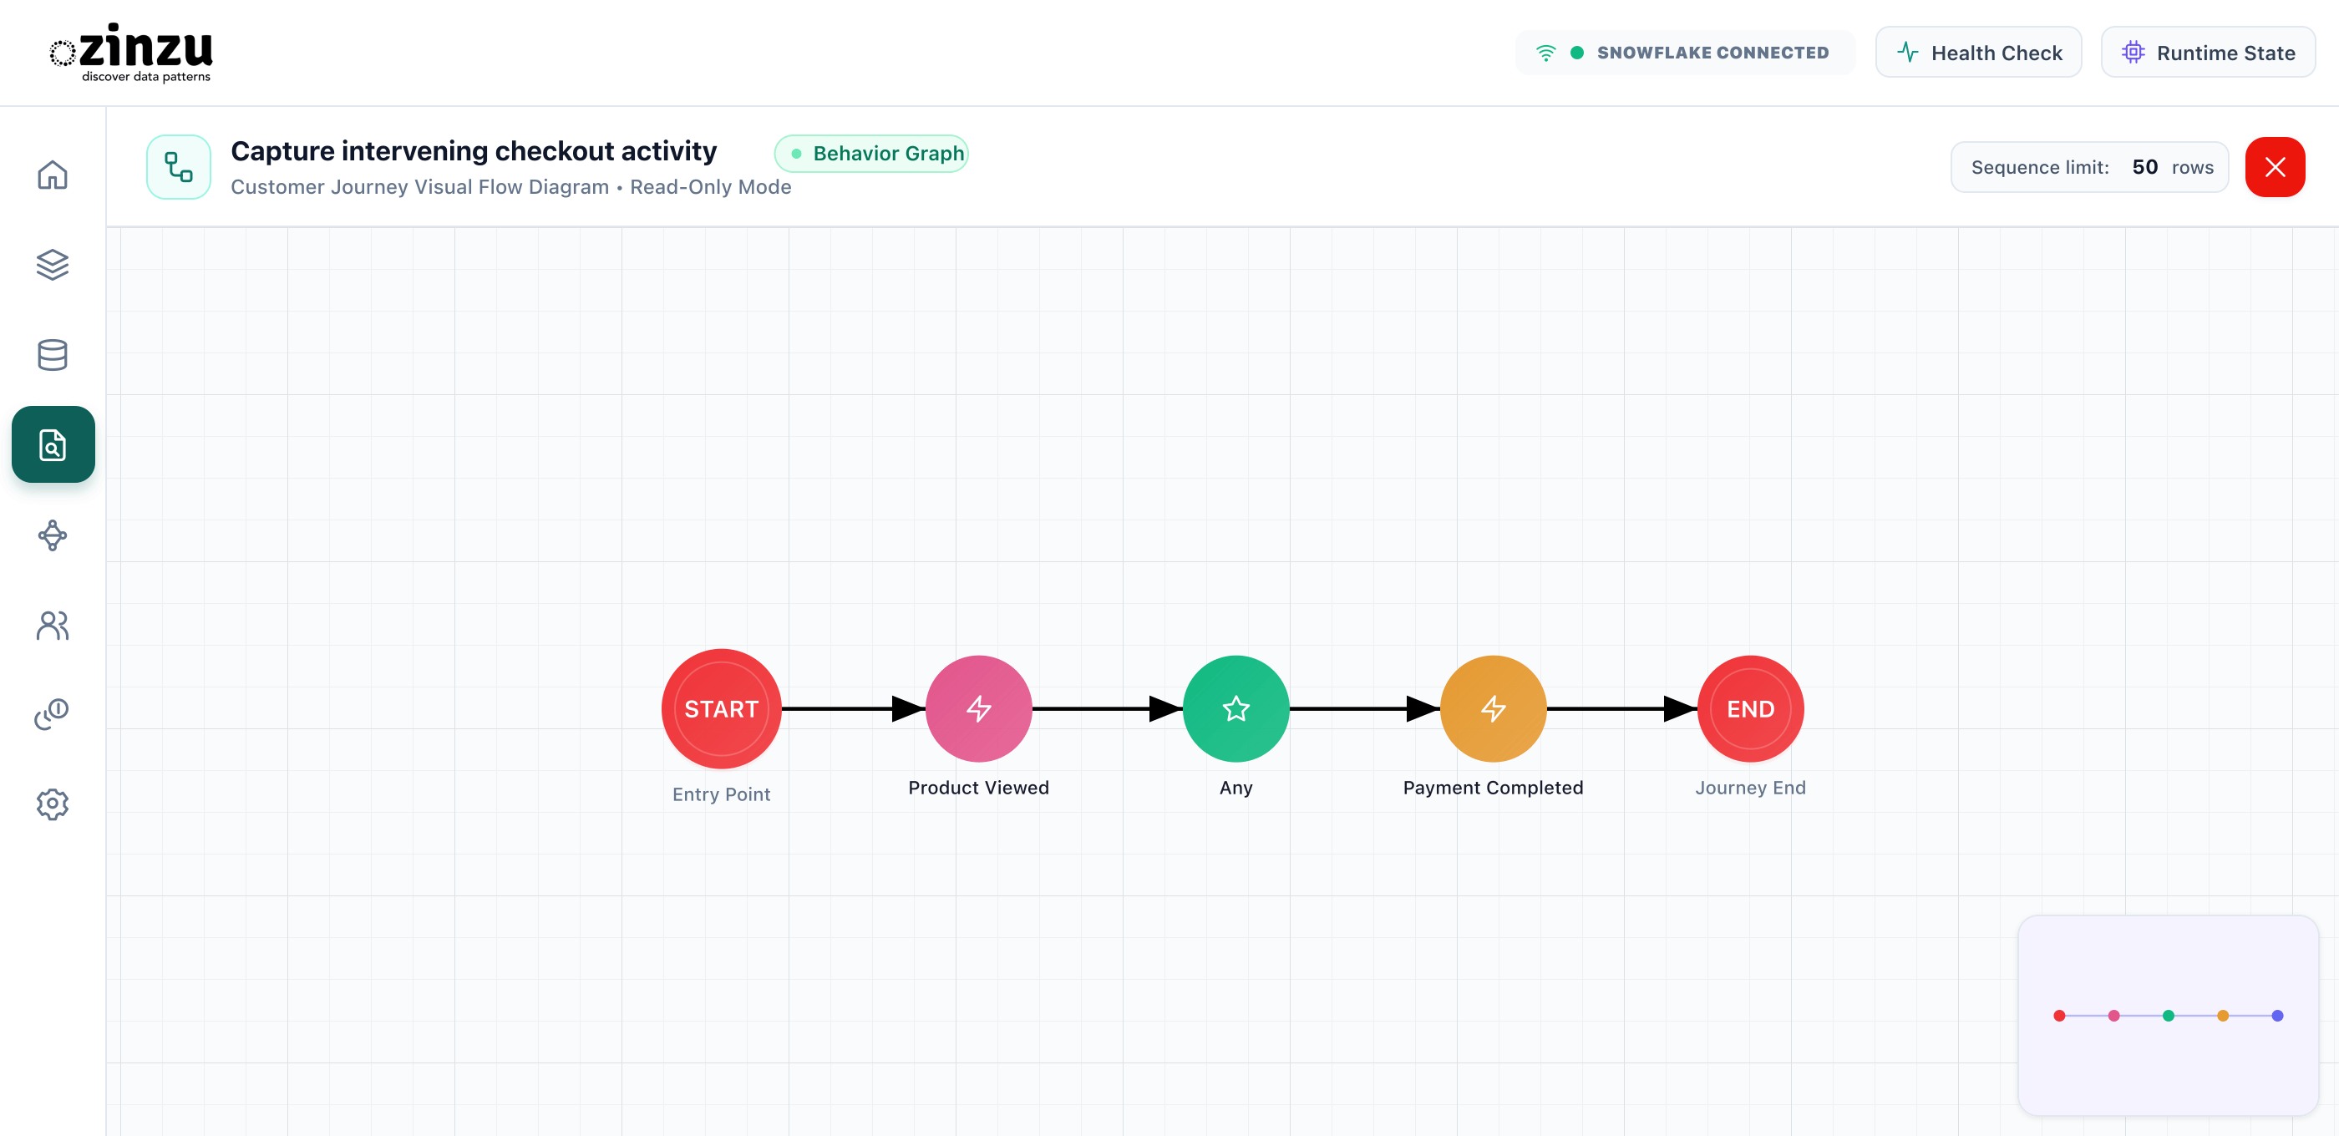Screen dimensions: 2339x1136
Task: Select the START entry point node
Action: coord(721,708)
